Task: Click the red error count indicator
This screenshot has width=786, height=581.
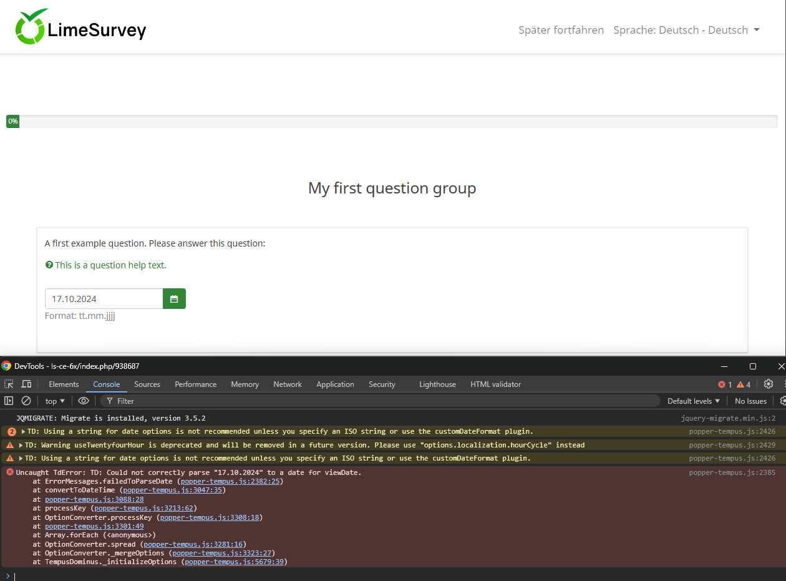Action: [725, 384]
